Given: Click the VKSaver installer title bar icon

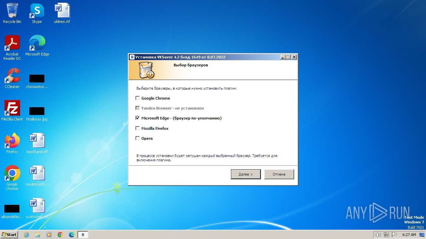Looking at the screenshot, I should point(132,57).
